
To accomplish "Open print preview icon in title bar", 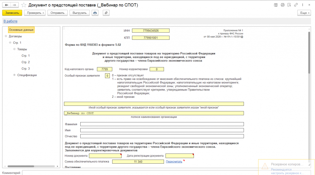I will (x=289, y=5).
